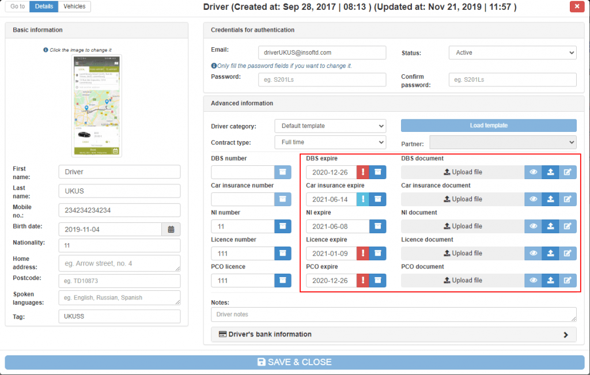Click SAVE & CLOSE at the bottom

point(295,362)
